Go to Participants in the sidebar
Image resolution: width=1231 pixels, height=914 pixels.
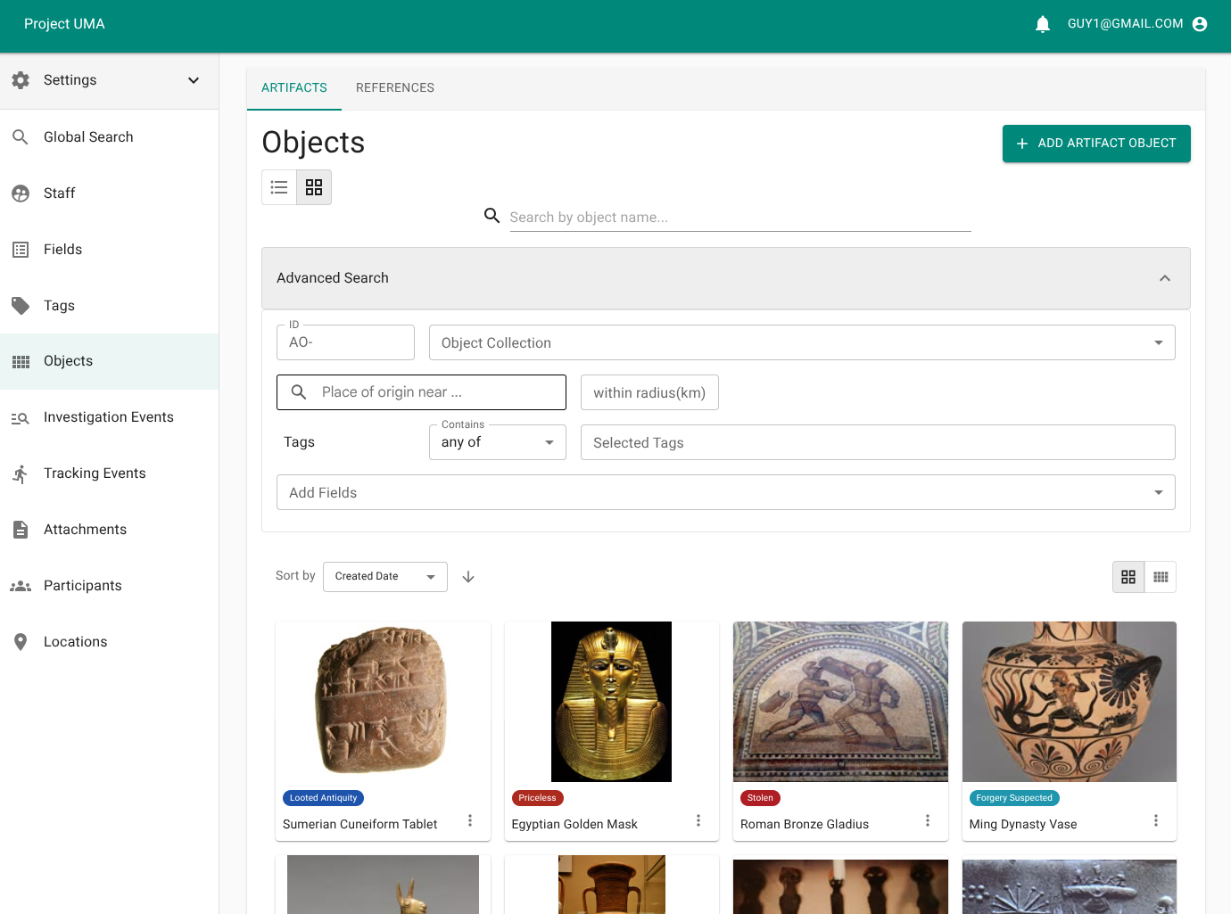coord(109,586)
